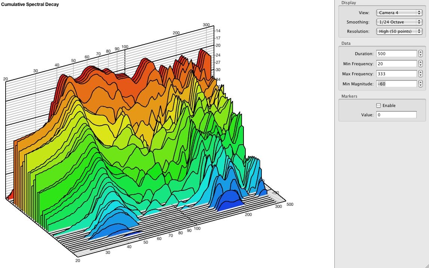Screen dimensions: 429x268
Task: Open the Smoothing dropdown set to 1/24 Octave
Action: (399, 22)
